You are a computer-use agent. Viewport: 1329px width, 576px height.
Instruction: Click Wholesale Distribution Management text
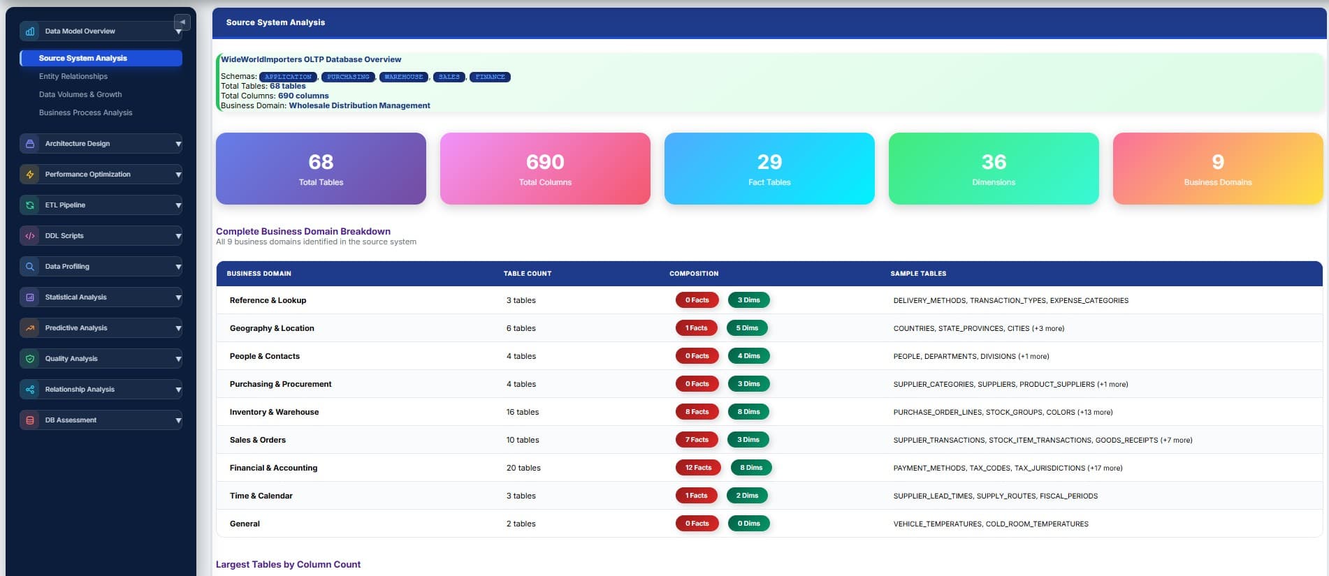359,105
